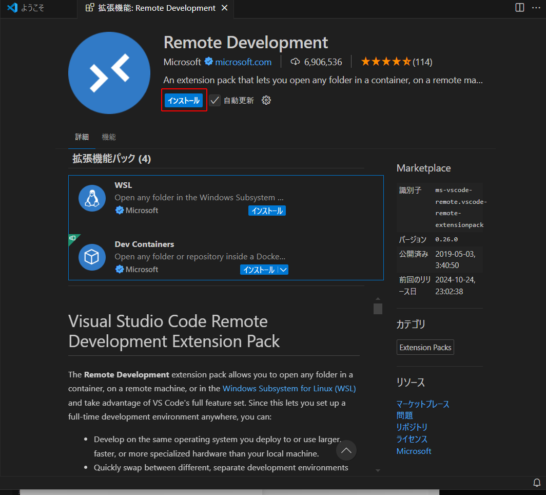This screenshot has width=546, height=495.
Task: Click the published date 2019-05-03
Action: pyautogui.click(x=455, y=259)
